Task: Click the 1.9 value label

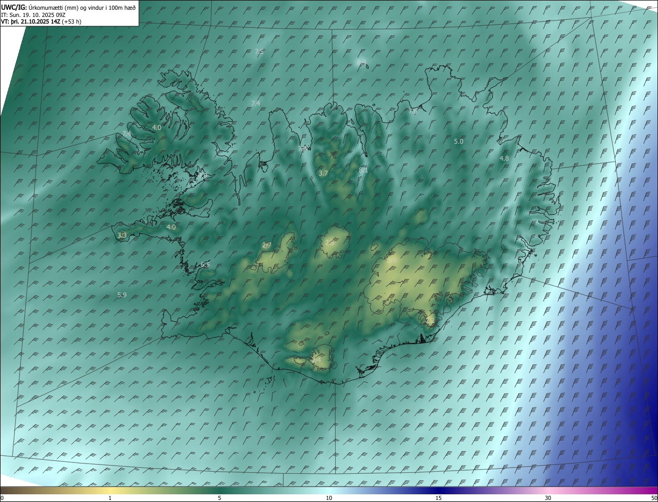Action: point(392,261)
